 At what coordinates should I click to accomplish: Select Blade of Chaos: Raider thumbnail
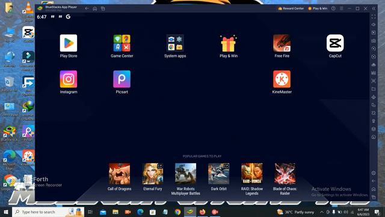click(285, 174)
